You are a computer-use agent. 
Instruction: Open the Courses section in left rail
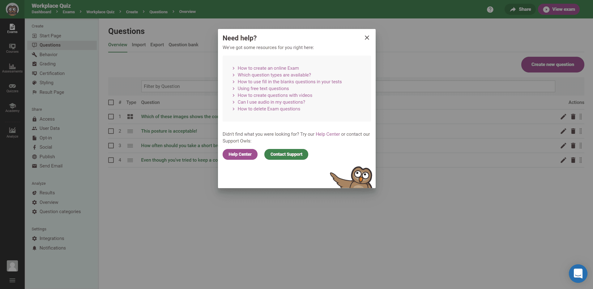click(12, 48)
